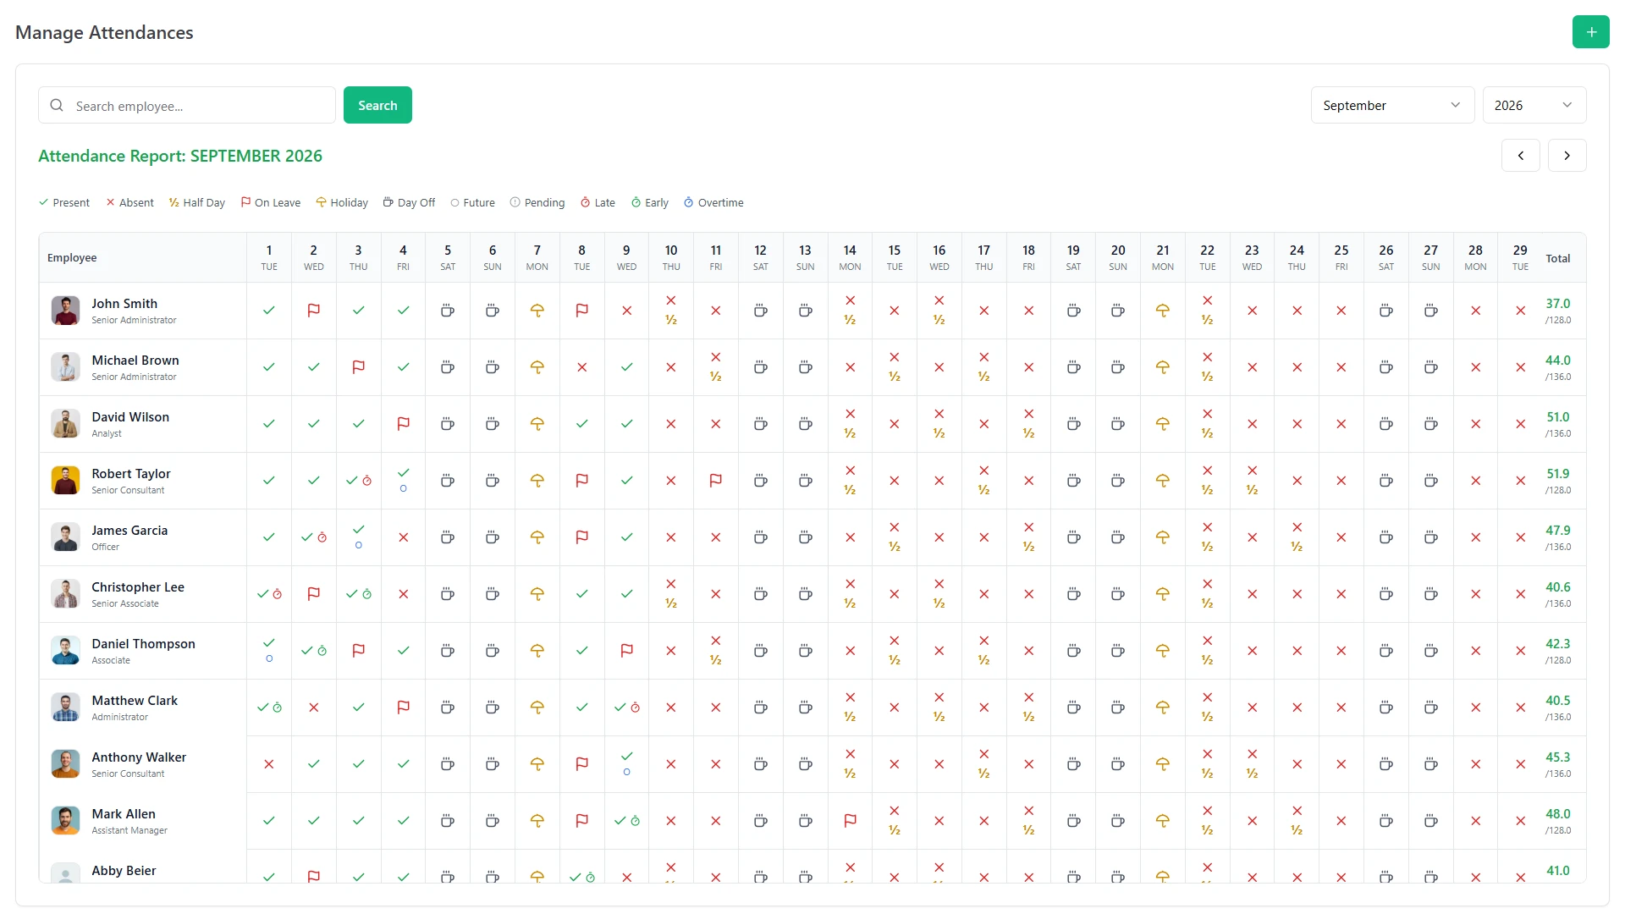Screen dimensions: 1625x914
Task: Open the Daniel Thompson employee name
Action: point(143,644)
